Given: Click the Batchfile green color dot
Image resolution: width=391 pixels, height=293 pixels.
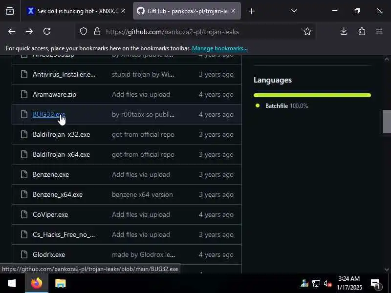Looking at the screenshot, I should click(258, 105).
